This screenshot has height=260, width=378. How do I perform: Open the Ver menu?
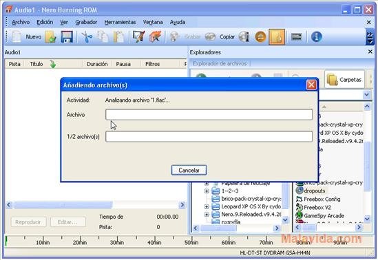pos(64,22)
